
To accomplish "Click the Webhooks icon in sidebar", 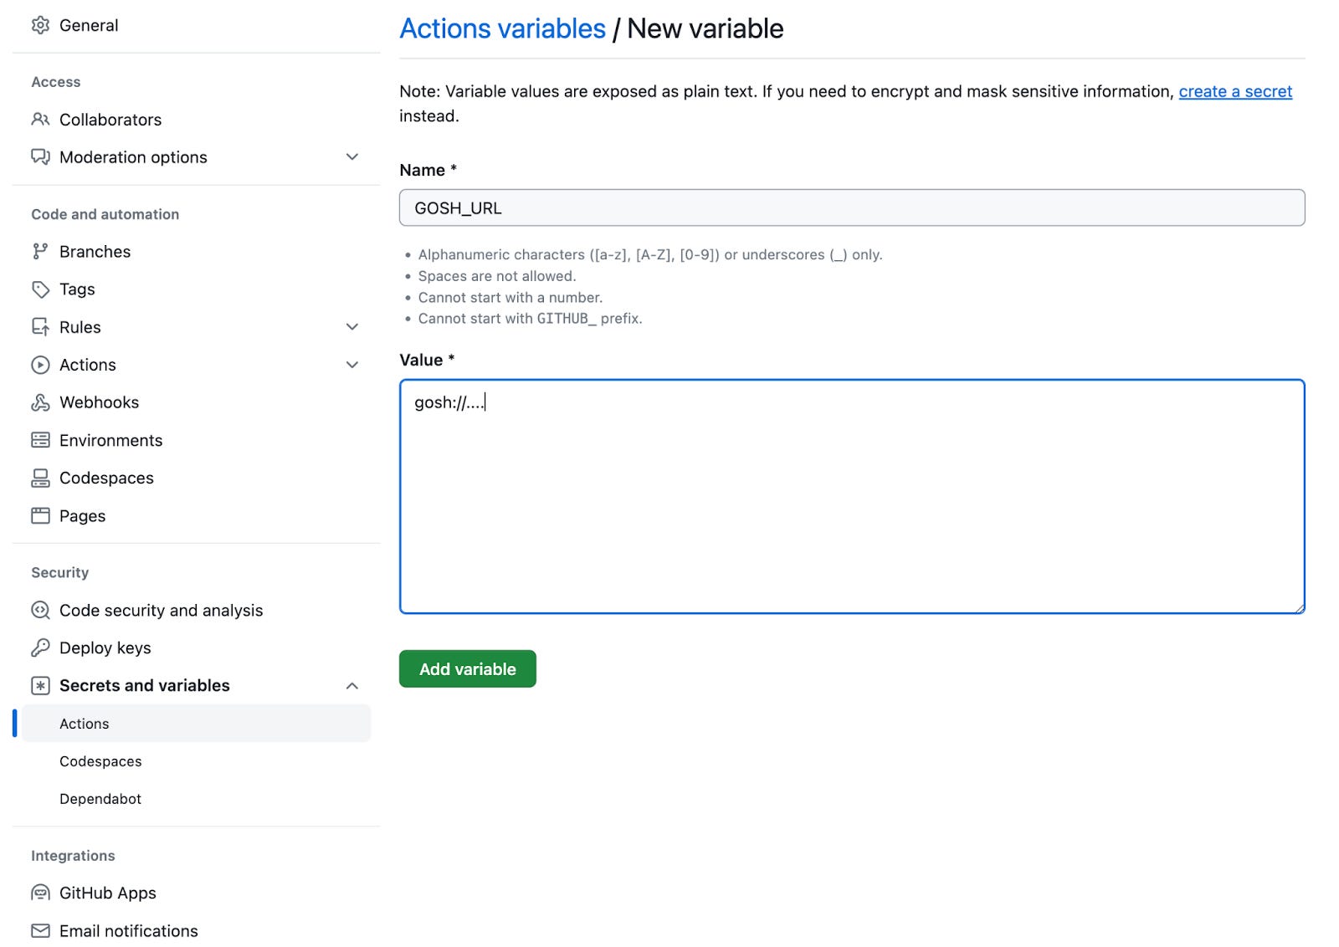I will [x=40, y=402].
